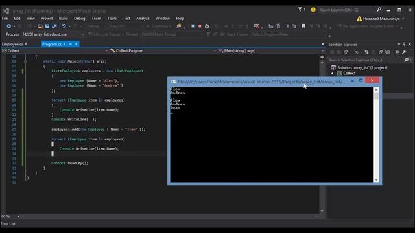415x233 pixels.
Task: Open the Any CPU platform dropdown
Action: pyautogui.click(x=126, y=26)
